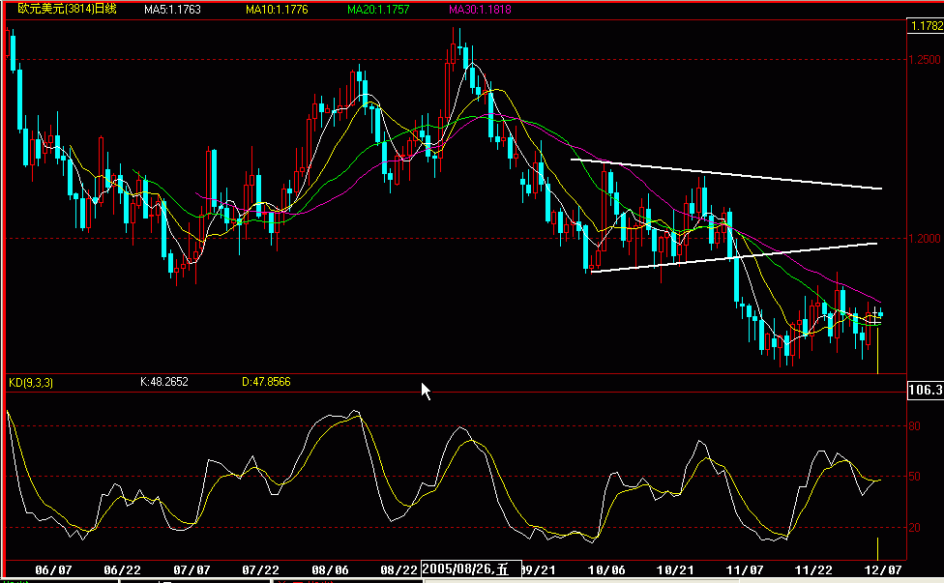The height and width of the screenshot is (583, 944).
Task: Click the 08/22 date label
Action: (398, 569)
